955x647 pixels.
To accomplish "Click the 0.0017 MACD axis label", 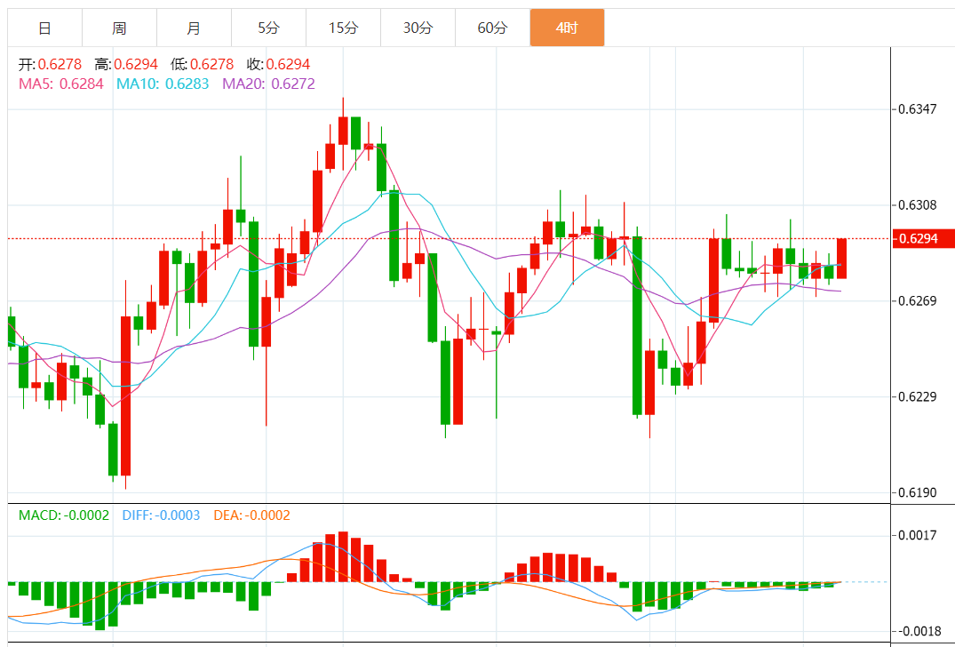I will click(x=917, y=535).
